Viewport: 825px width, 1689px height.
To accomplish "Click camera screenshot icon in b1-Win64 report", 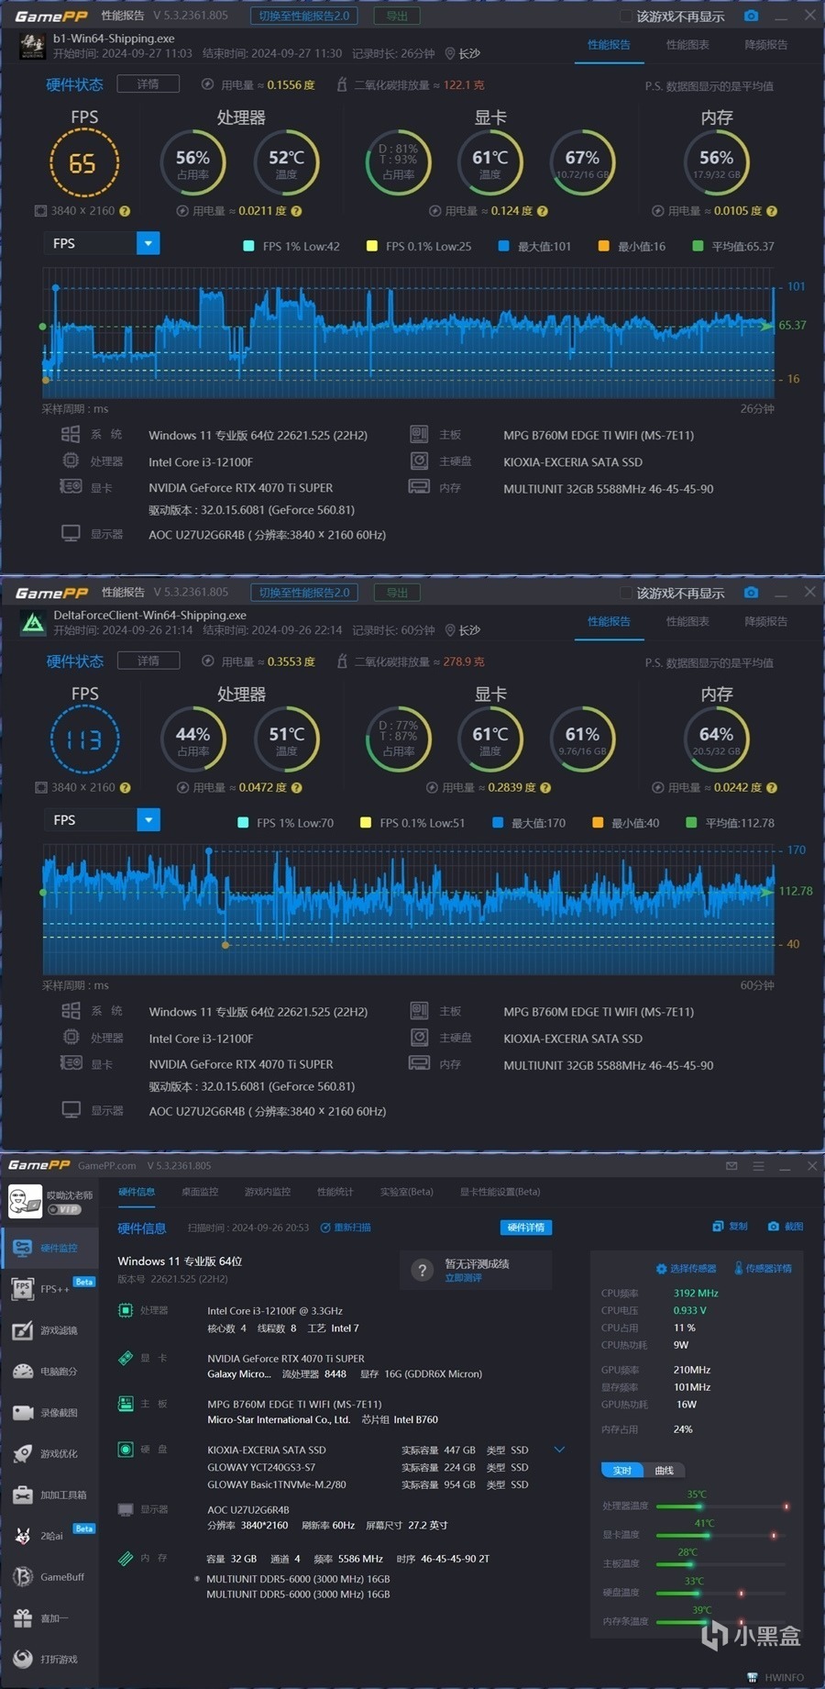I will coord(751,16).
